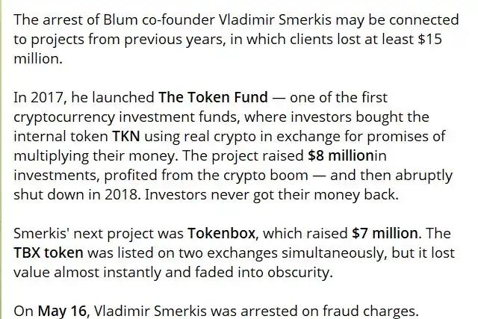This screenshot has height=319, width=478.
Task: Click the word "million." ending the first paragraph
Action: [x=38, y=59]
